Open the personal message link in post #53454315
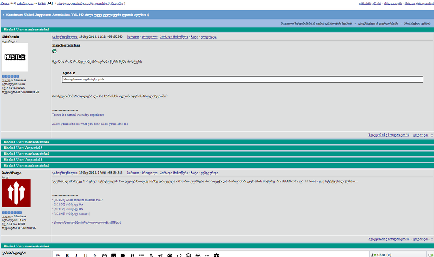Viewport: 434px width, 257px height. pyautogui.click(x=174, y=173)
